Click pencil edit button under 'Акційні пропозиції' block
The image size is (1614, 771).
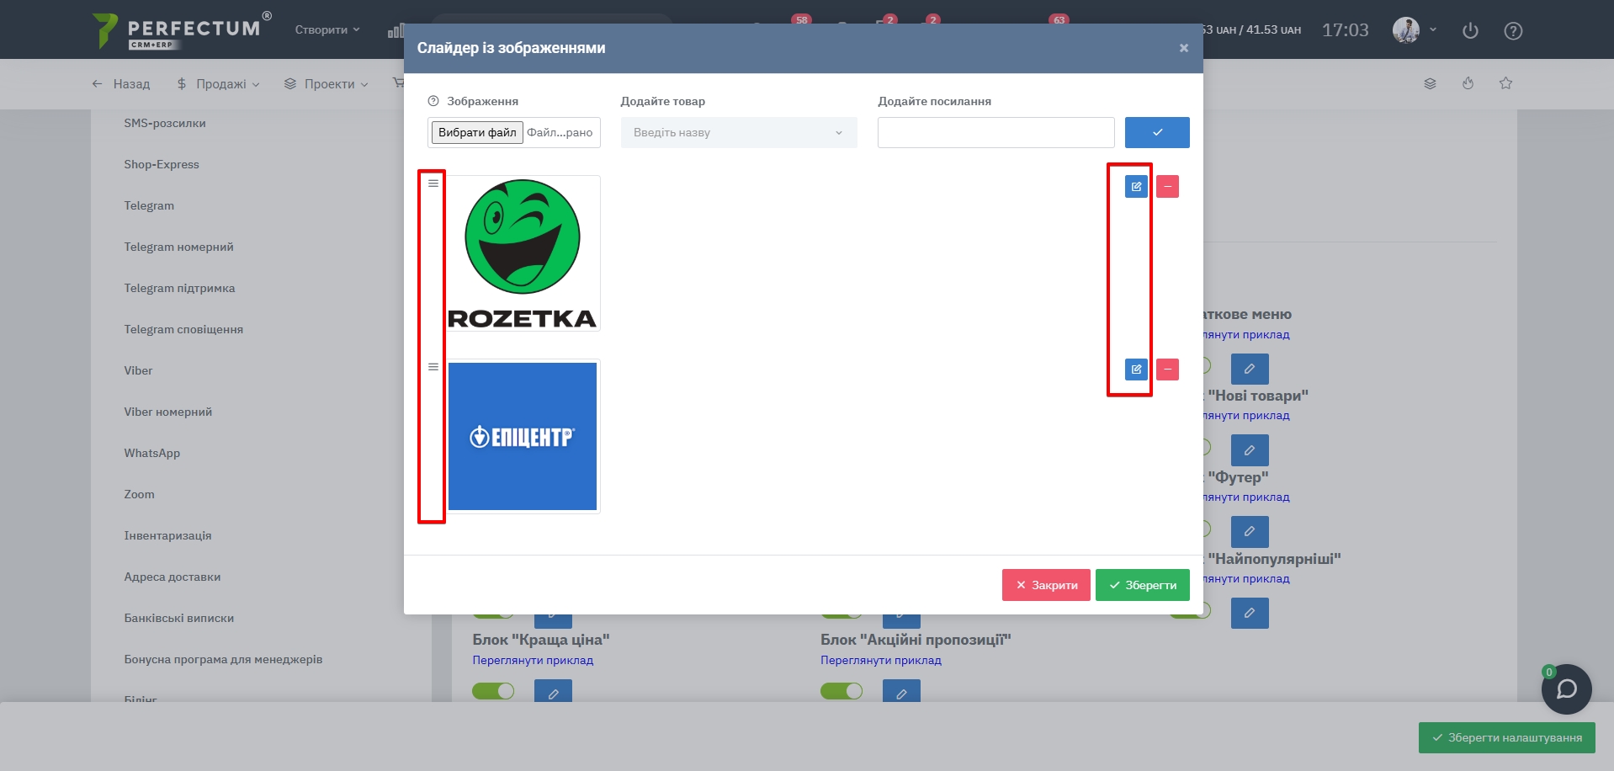[901, 692]
